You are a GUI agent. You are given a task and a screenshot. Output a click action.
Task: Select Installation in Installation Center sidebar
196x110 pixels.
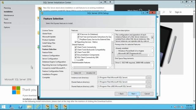(8, 12)
